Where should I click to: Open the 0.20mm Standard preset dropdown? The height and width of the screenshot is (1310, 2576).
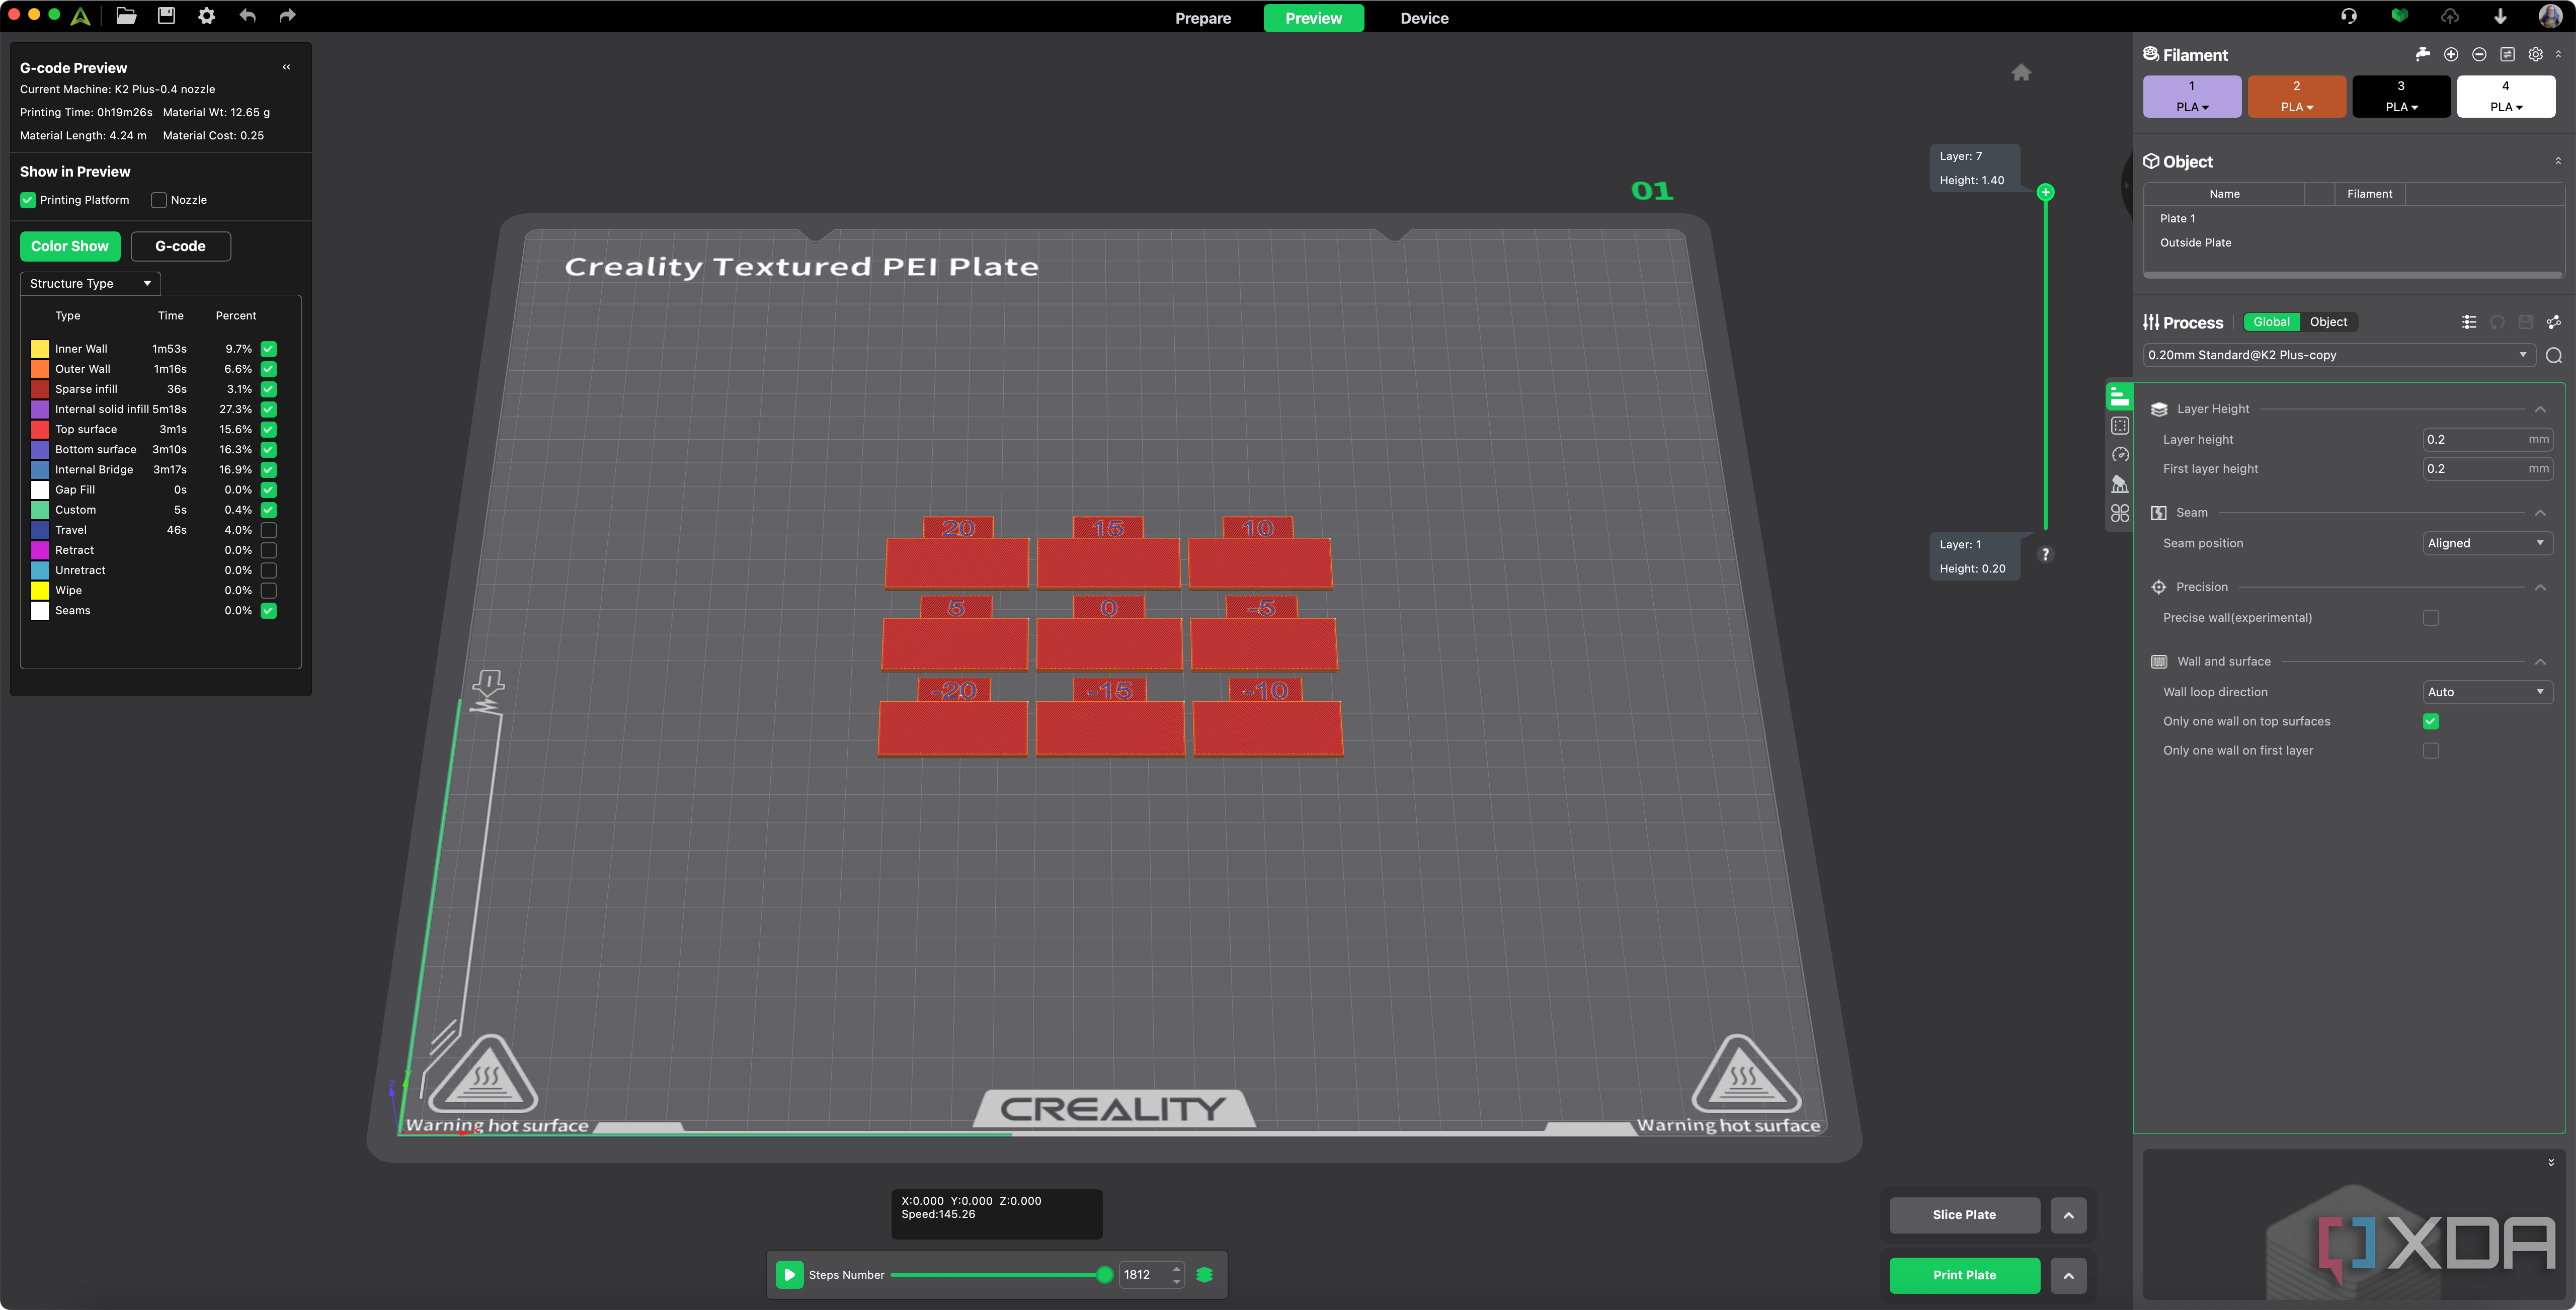tap(2338, 355)
